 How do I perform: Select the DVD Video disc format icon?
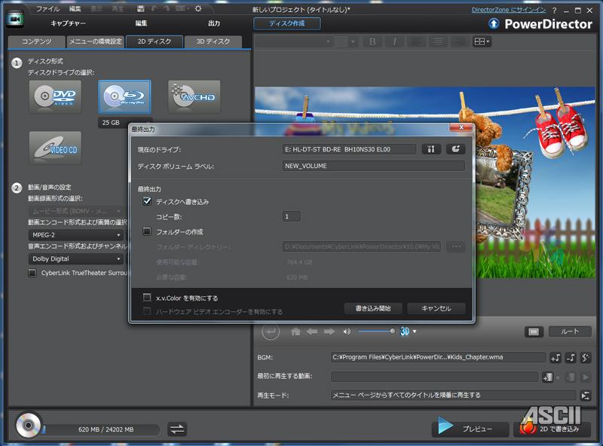[x=55, y=96]
